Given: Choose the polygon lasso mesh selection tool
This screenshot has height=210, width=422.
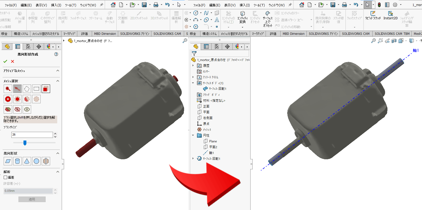Looking at the screenshot, I should [27, 89].
